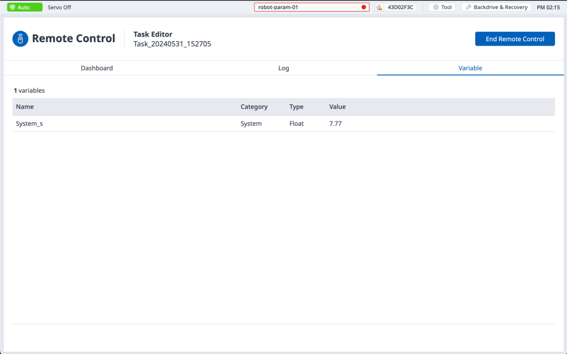Click the PM 02:15 clock

[x=548, y=7]
